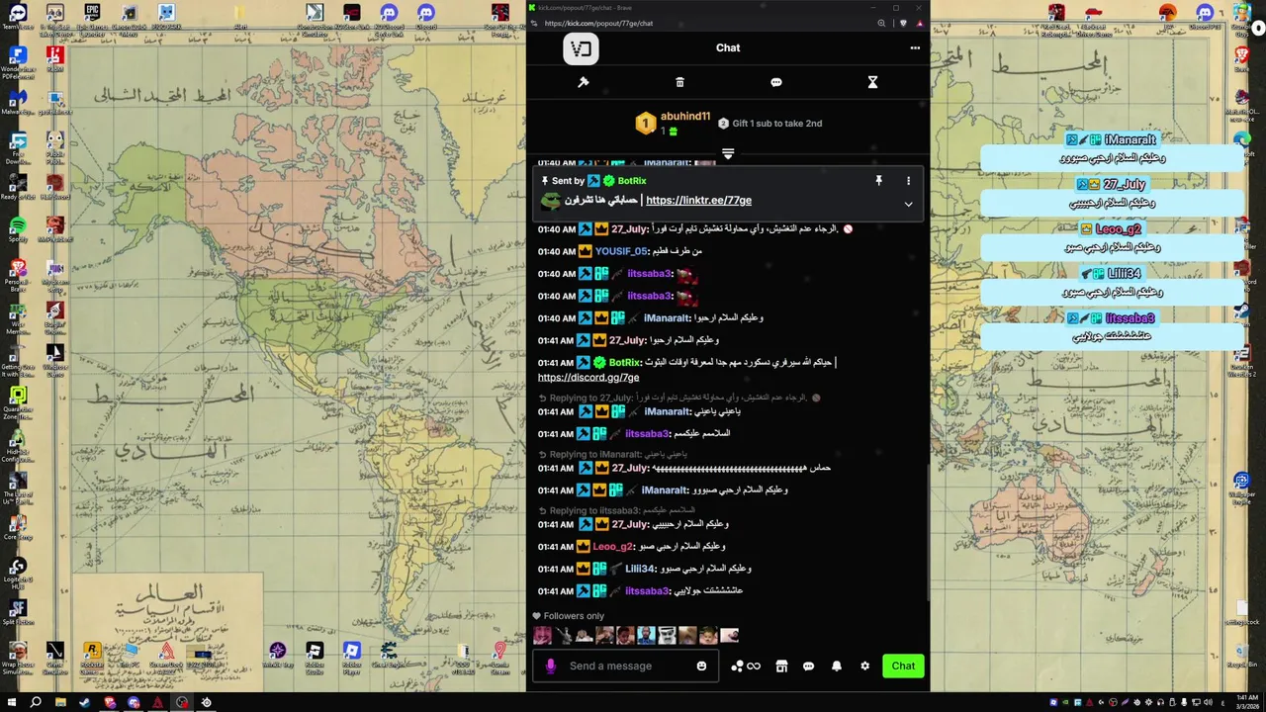Expand the pinned message chevron
Screen dimensions: 1266x712
point(908,204)
